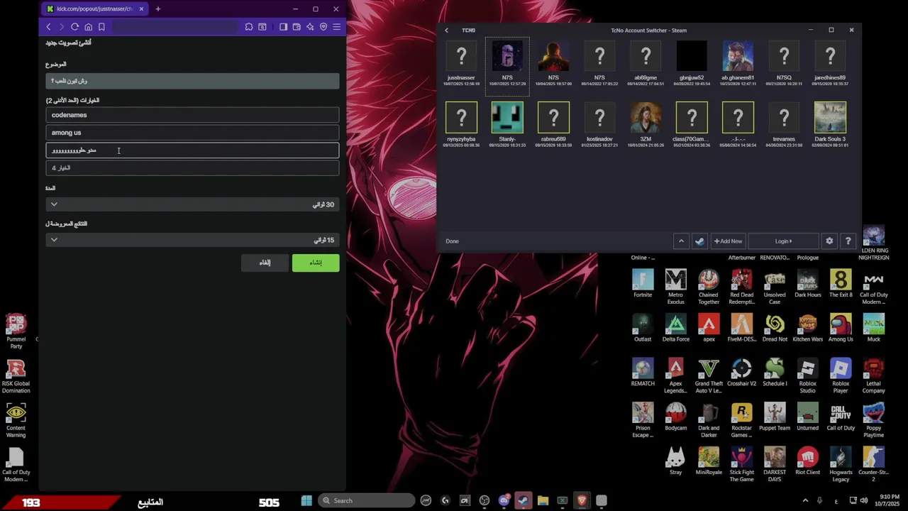Open Among Us desktop shortcut
This screenshot has width=908, height=511.
pos(841,328)
